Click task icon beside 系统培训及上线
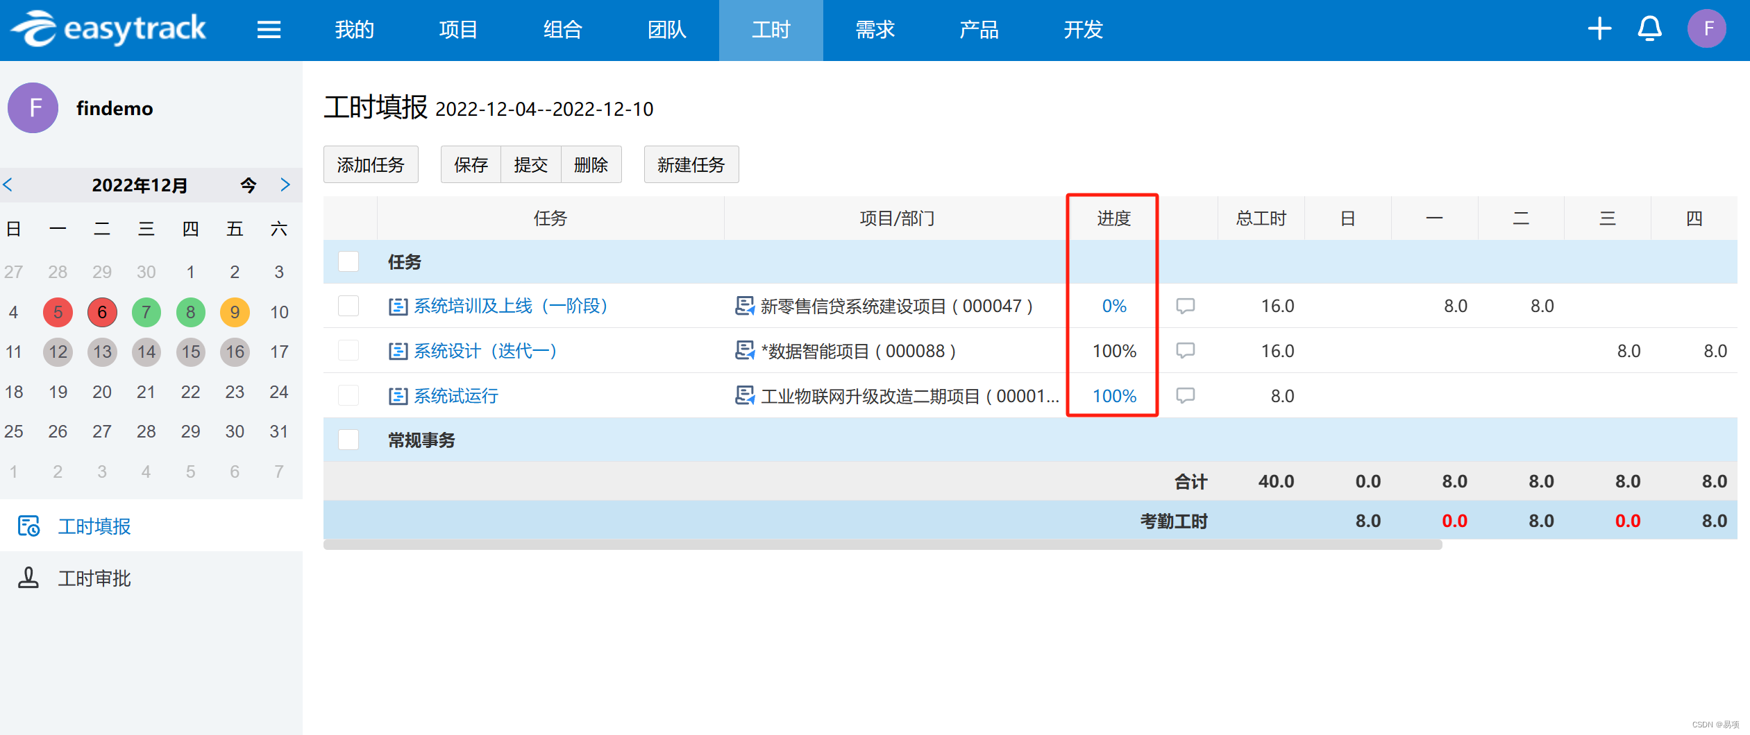1750x735 pixels. (398, 306)
